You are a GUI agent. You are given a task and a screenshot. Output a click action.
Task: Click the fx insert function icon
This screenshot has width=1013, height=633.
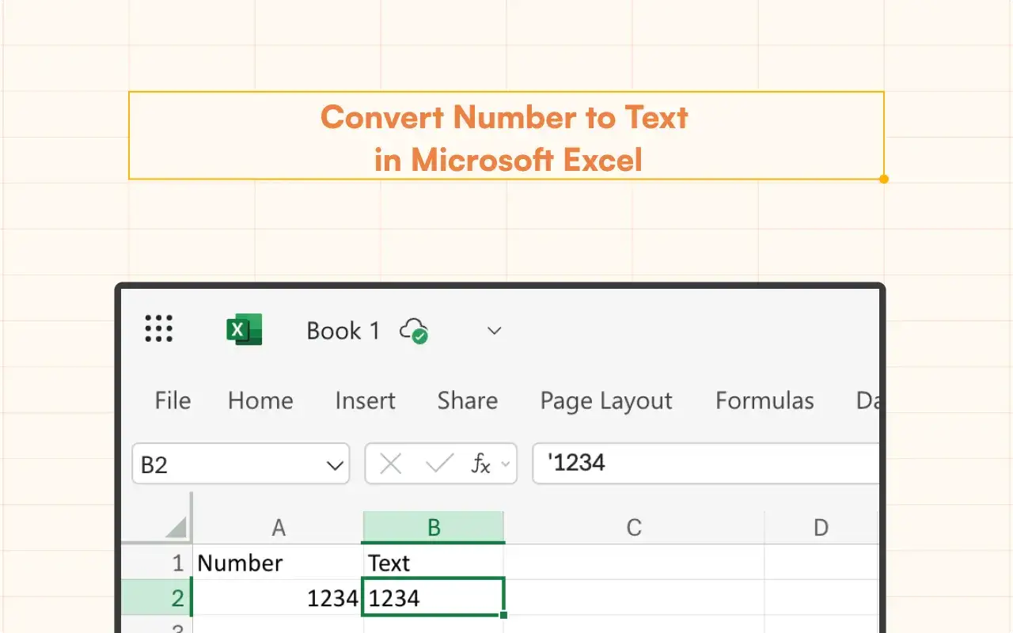point(480,464)
